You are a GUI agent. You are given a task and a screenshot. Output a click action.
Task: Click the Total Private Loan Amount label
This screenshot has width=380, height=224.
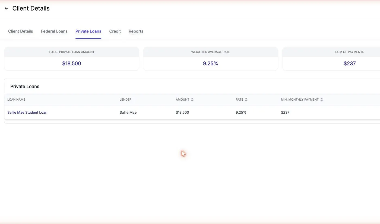click(72, 52)
